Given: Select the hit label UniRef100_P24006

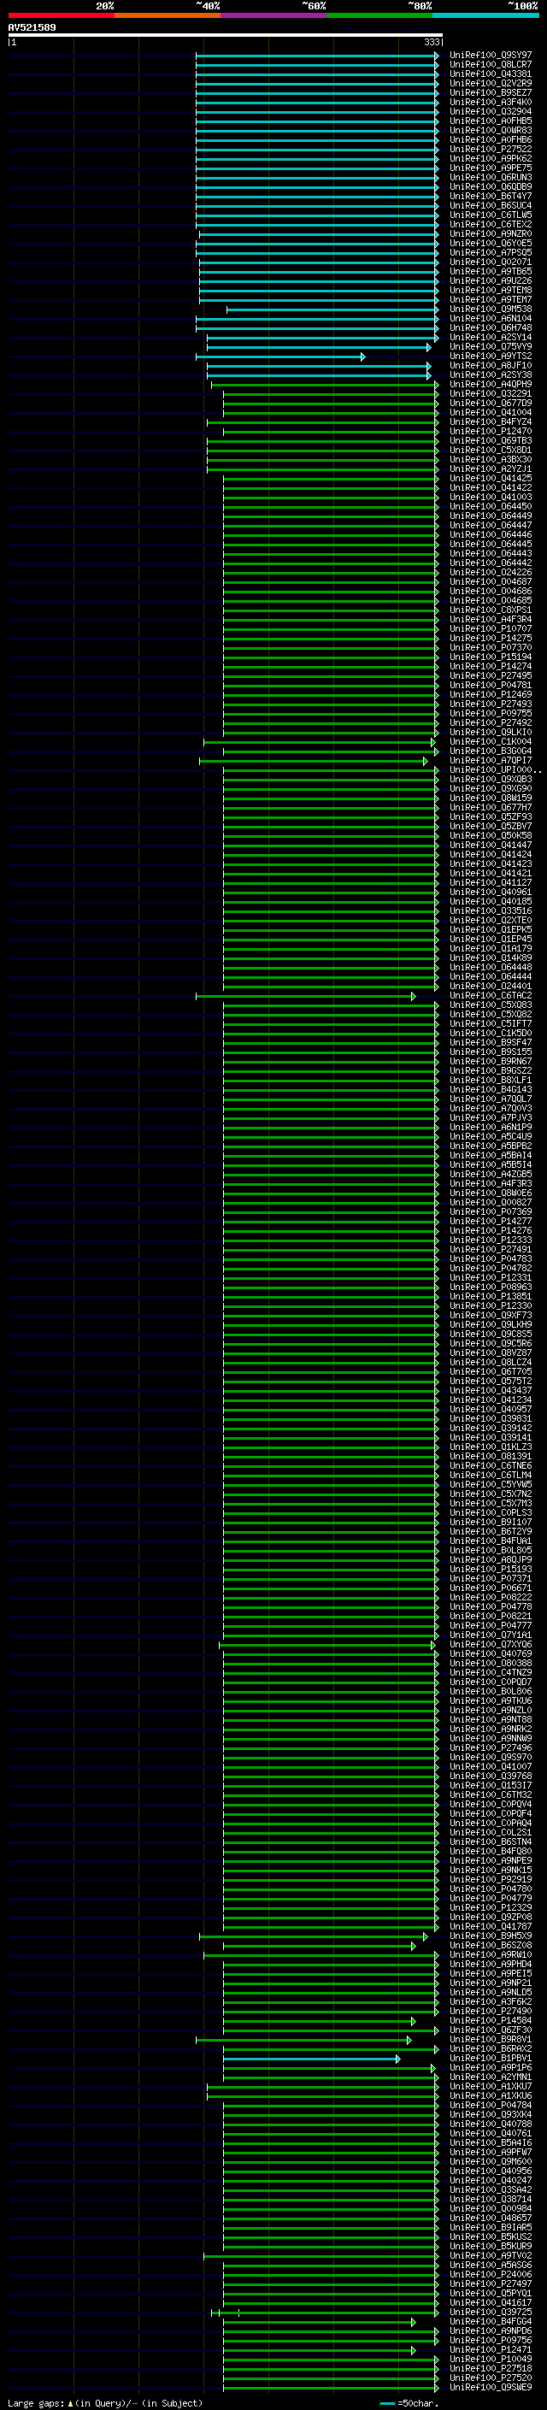Looking at the screenshot, I should [490, 2275].
